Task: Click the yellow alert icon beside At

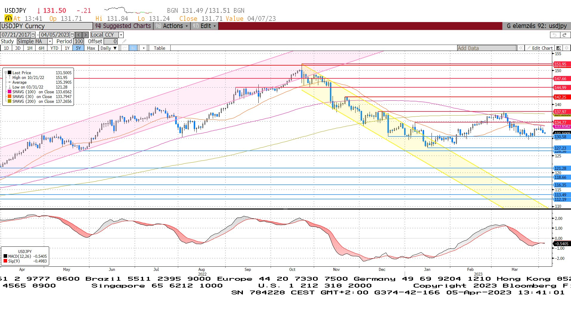Action: pyautogui.click(x=8, y=18)
